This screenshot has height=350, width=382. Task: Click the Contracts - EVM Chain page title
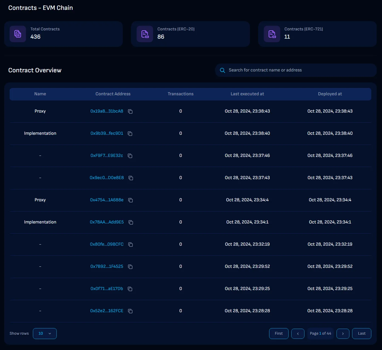click(41, 8)
